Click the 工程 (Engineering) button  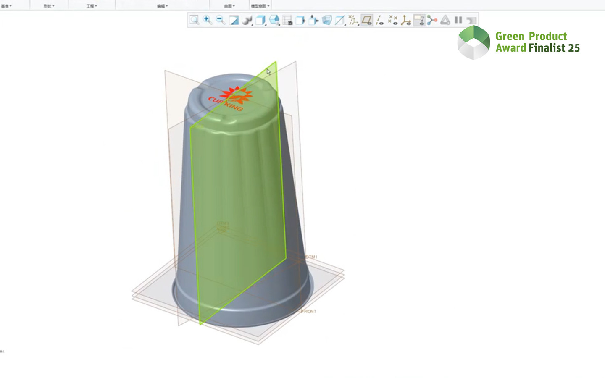click(90, 6)
